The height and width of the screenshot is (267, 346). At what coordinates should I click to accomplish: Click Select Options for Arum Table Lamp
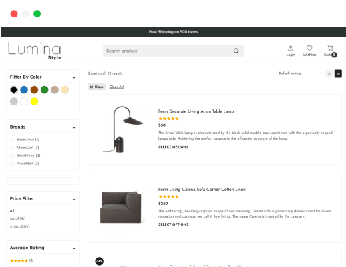(173, 147)
